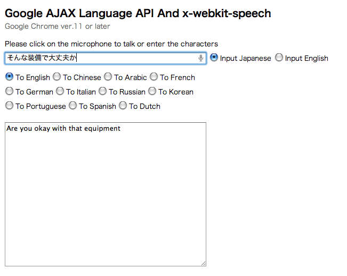347x276 pixels.
Task: Focus the Japanese text input field
Action: [106, 58]
